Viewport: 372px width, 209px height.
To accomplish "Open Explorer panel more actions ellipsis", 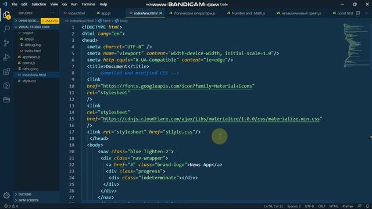I will coord(52,13).
